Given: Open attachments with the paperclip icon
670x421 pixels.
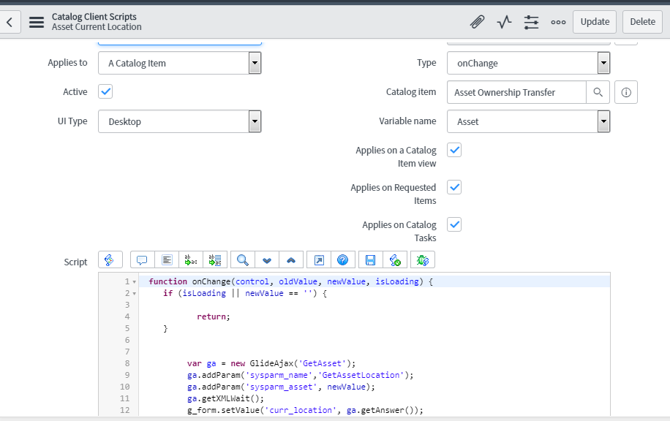Looking at the screenshot, I should coord(478,22).
